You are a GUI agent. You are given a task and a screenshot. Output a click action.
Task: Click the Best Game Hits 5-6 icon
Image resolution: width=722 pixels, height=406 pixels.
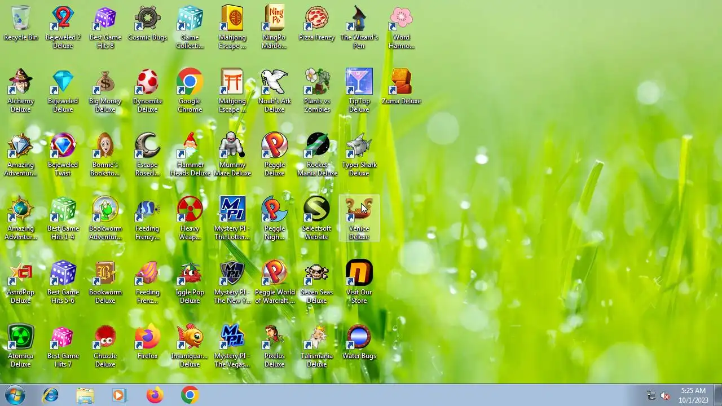tap(63, 273)
